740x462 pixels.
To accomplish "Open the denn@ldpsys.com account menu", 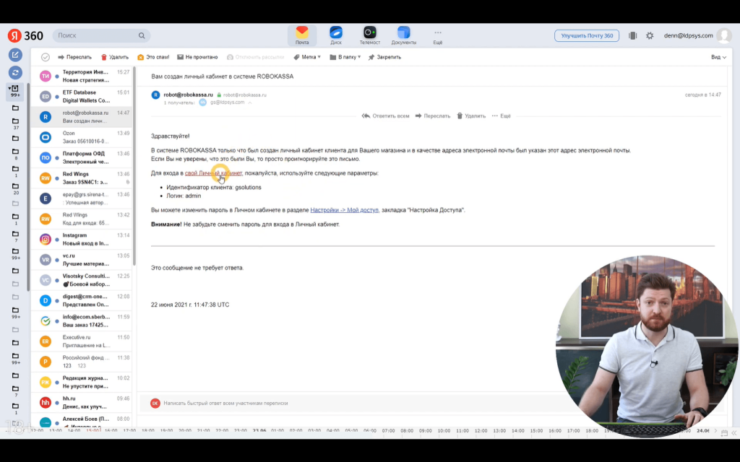I will pos(688,35).
